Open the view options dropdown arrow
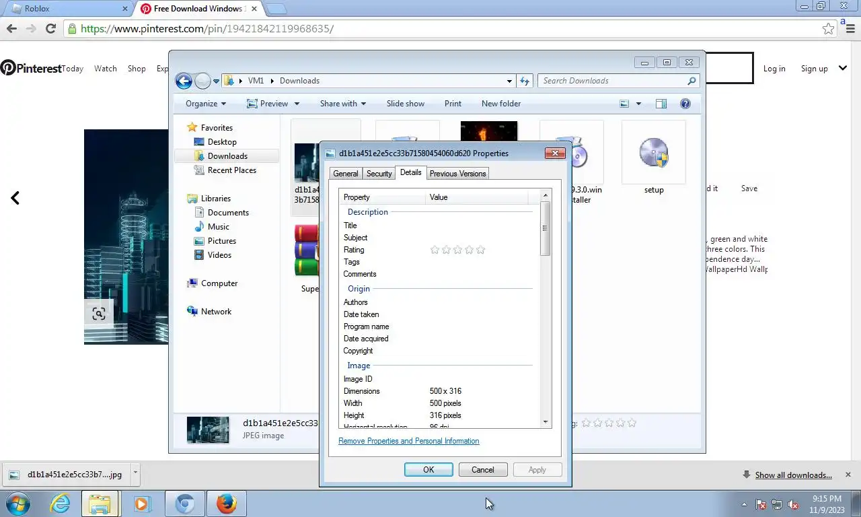The image size is (861, 517). tap(638, 104)
